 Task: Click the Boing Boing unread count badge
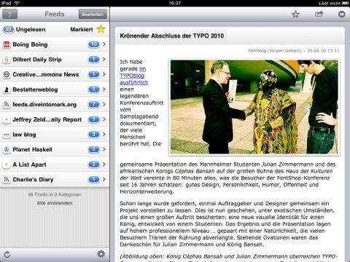(94, 44)
